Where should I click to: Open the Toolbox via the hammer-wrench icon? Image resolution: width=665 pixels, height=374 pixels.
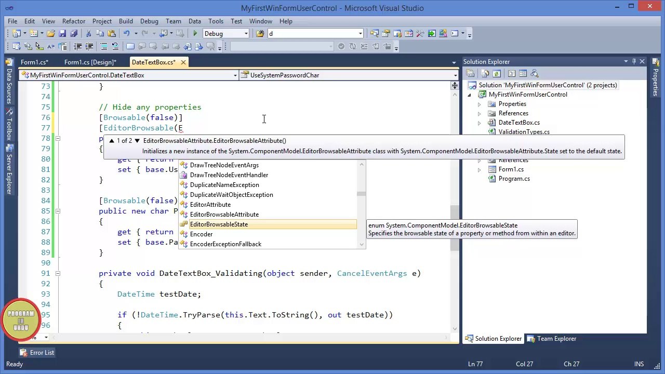(420, 33)
